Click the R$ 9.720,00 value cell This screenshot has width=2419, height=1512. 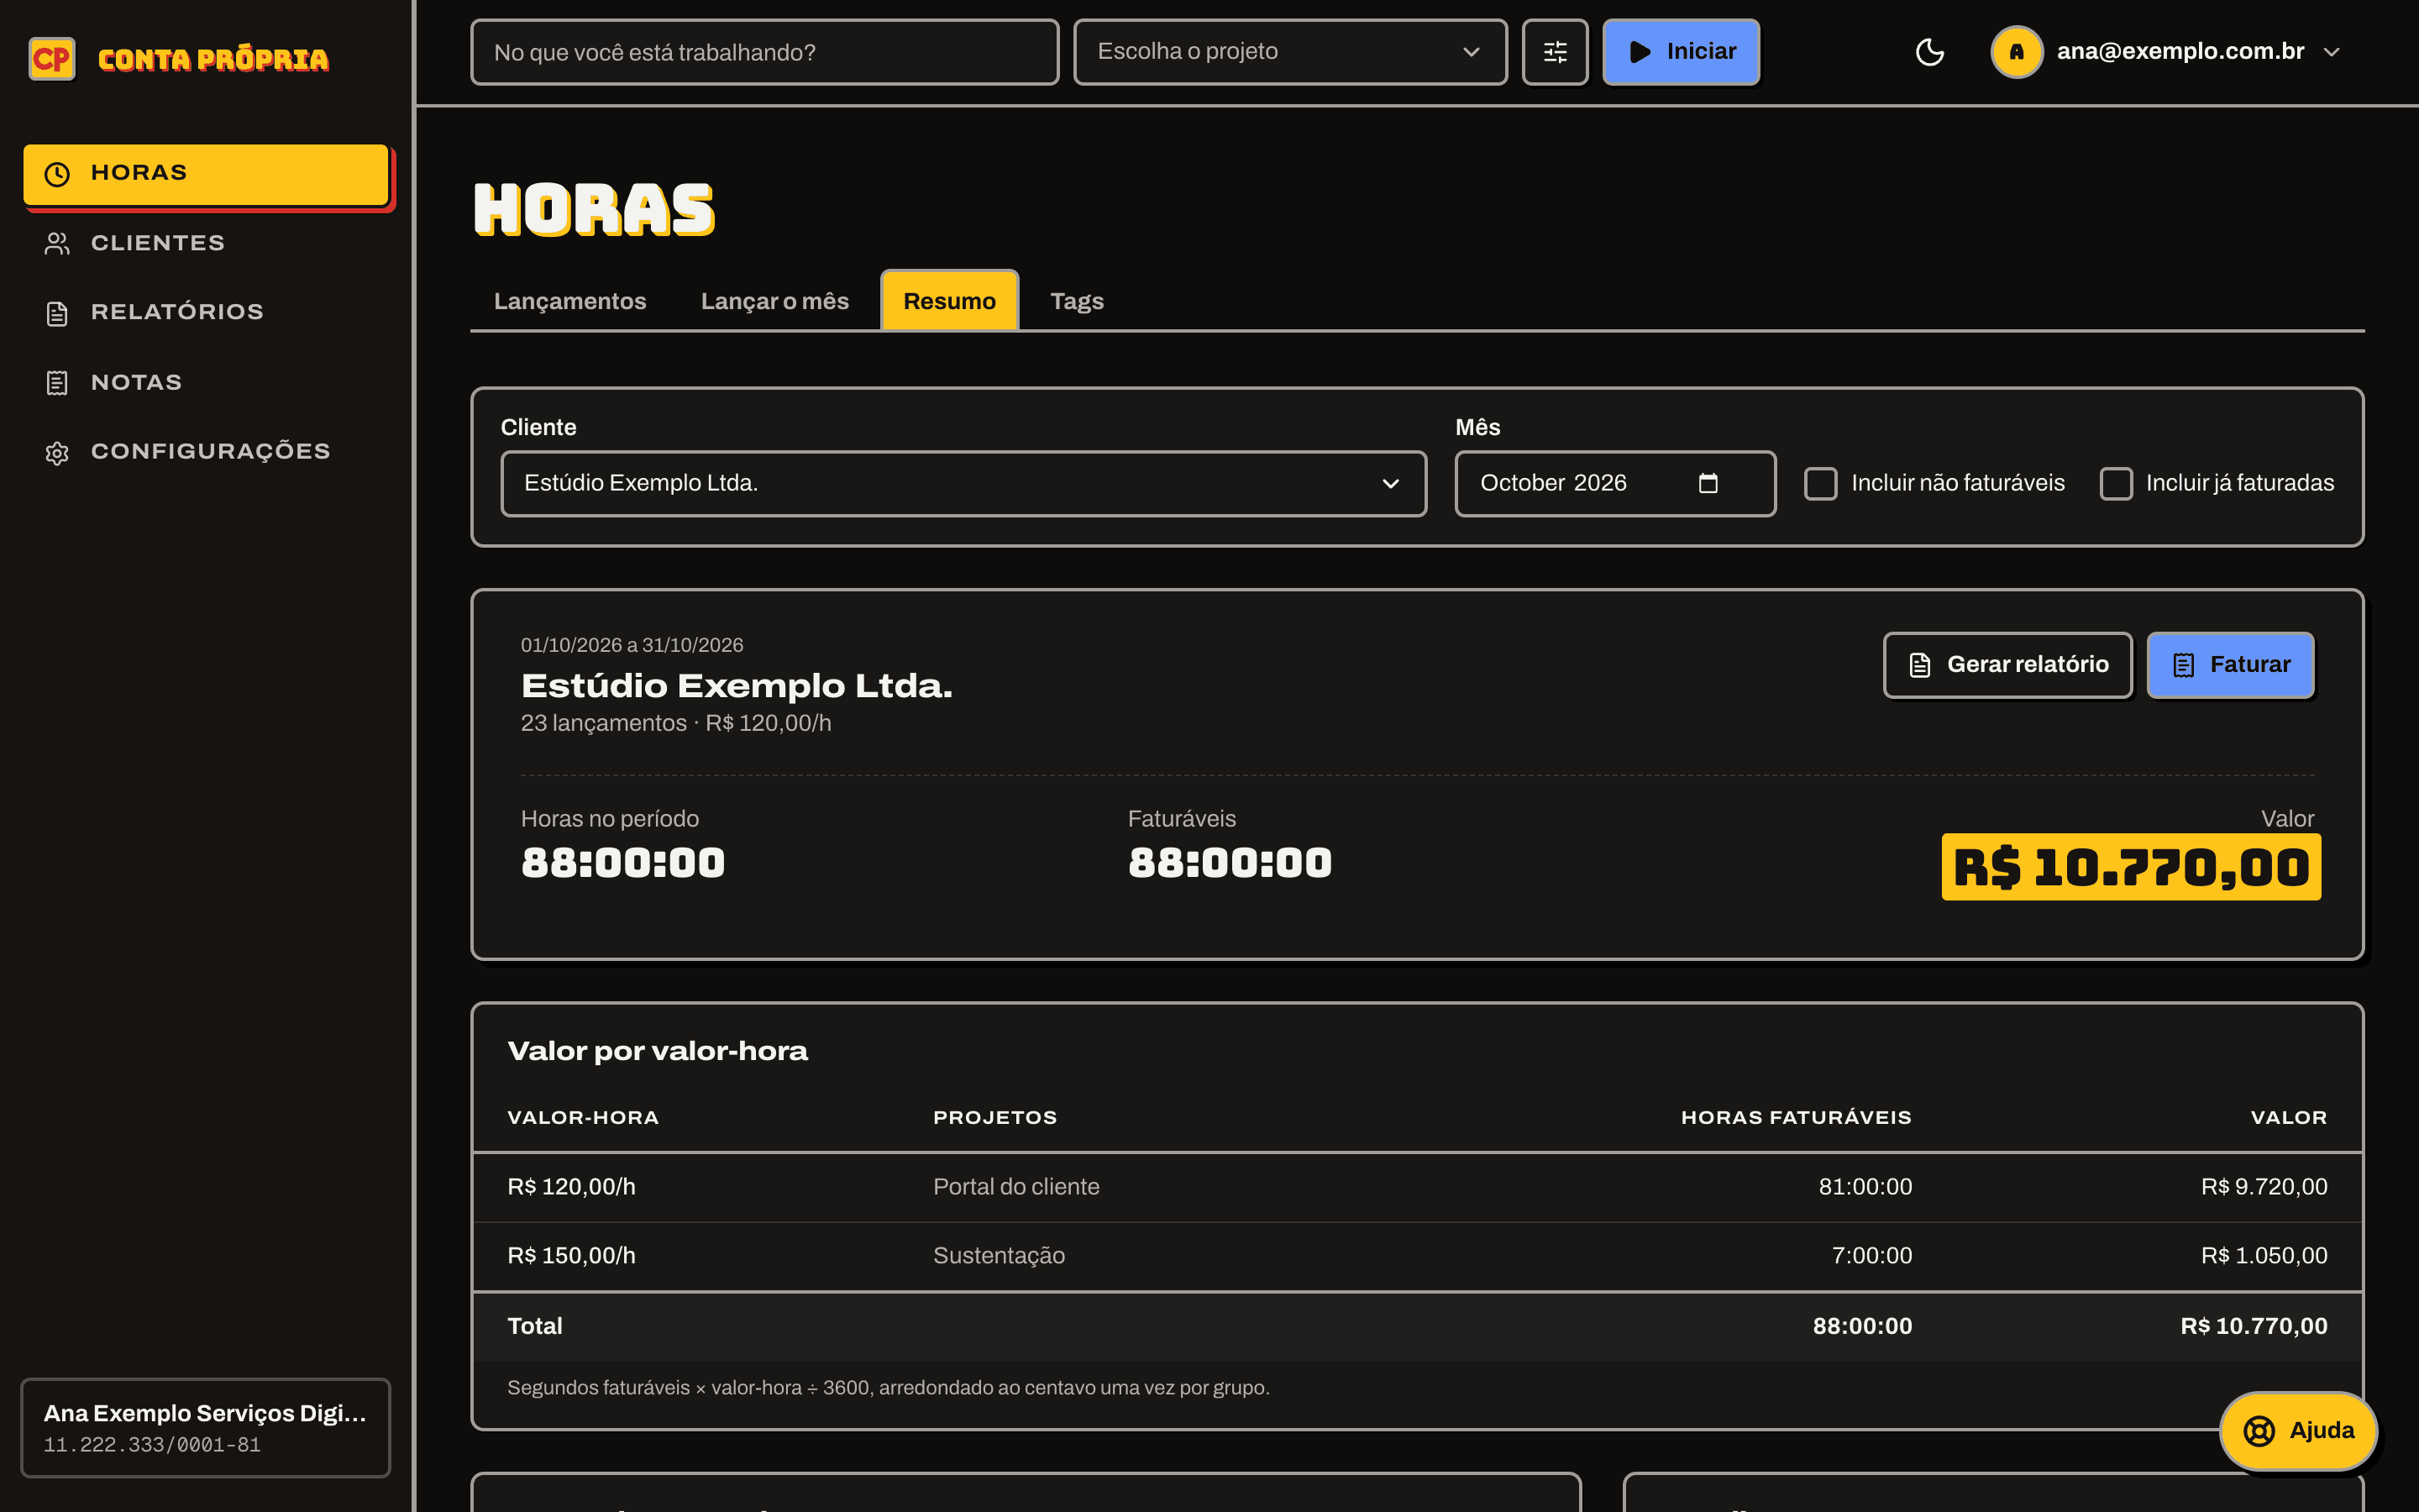click(x=2263, y=1187)
